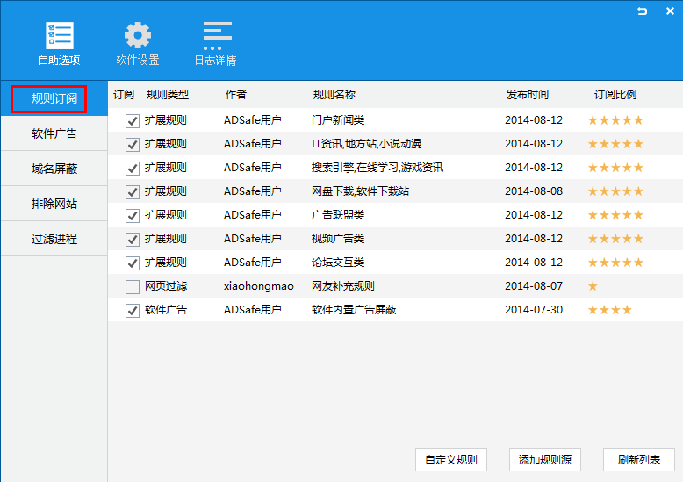This screenshot has width=683, height=482.
Task: Open the 域名屏蔽 sidebar tab
Action: point(54,169)
